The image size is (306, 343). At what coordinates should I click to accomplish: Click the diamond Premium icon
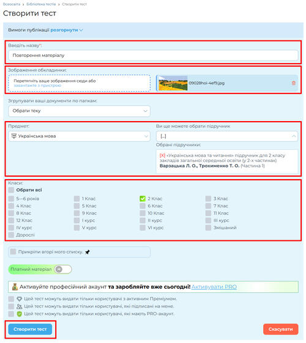(19, 299)
